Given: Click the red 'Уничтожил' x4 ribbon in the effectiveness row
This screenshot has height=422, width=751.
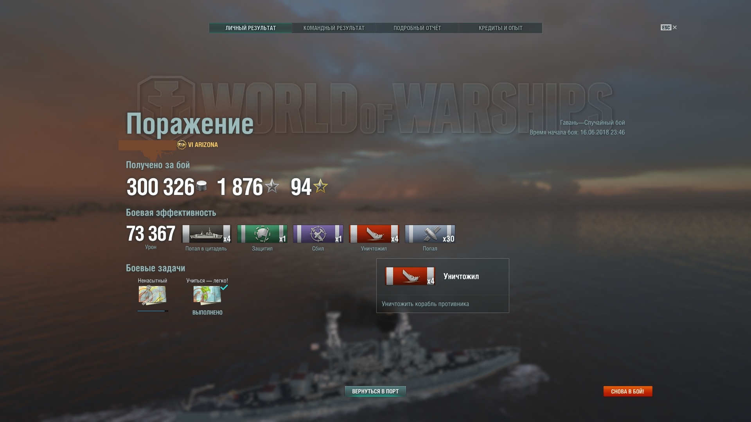Looking at the screenshot, I should click(374, 234).
